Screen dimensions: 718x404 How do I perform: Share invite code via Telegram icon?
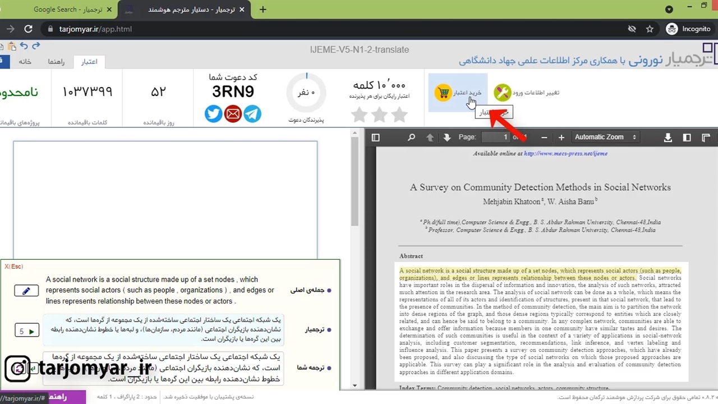pos(252,114)
